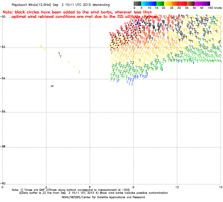The image size is (223, 202).
Task: Click the red 'optimal wind retrieval conditions' line
Action: pos(85,17)
